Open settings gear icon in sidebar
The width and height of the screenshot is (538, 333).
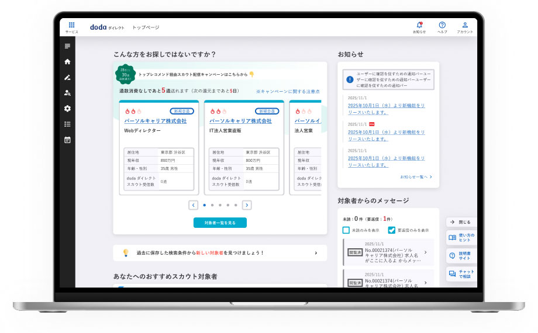tap(67, 109)
